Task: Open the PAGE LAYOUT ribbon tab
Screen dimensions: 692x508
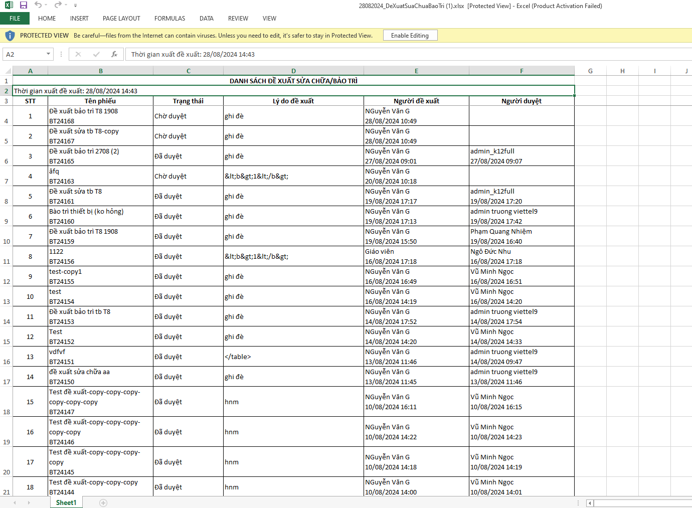Action: tap(121, 19)
